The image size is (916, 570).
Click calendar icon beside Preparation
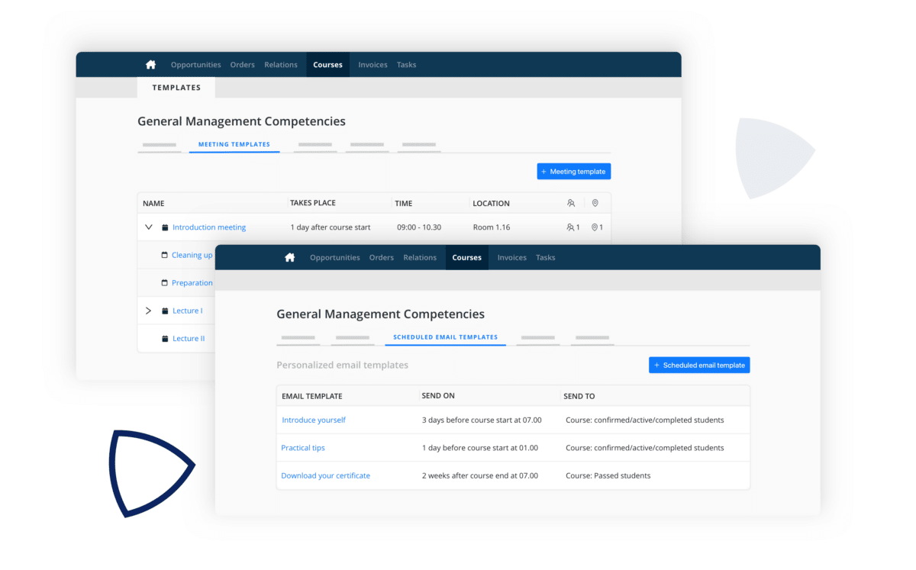[x=164, y=283]
